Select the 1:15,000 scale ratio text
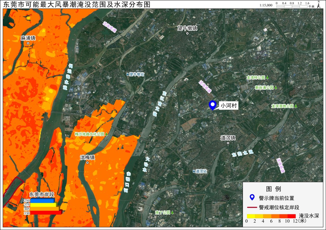The height and width of the screenshot is (230, 326). [266, 5]
